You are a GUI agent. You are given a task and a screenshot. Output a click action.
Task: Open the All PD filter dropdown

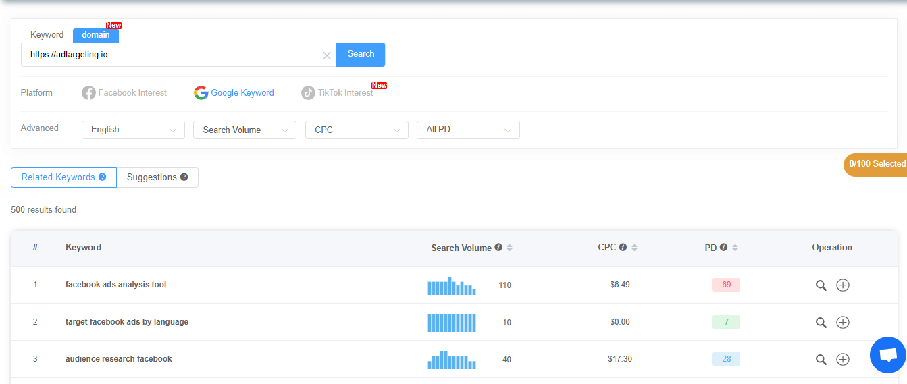tap(468, 130)
